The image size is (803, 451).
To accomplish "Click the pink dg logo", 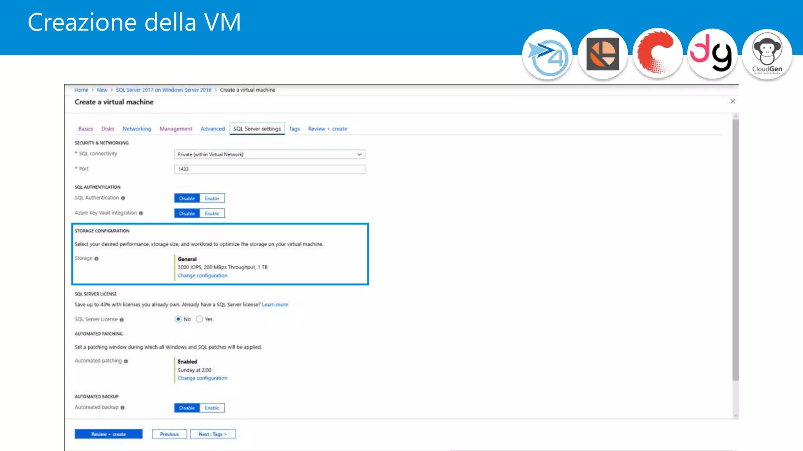I will 712,54.
